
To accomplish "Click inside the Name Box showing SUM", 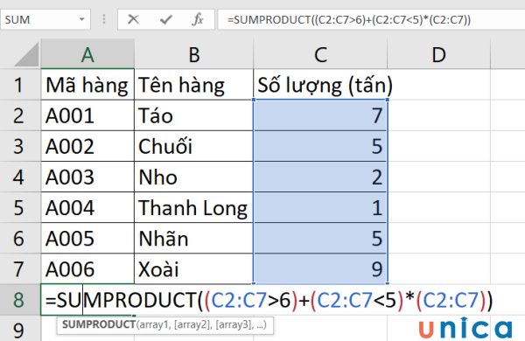I will click(x=38, y=20).
